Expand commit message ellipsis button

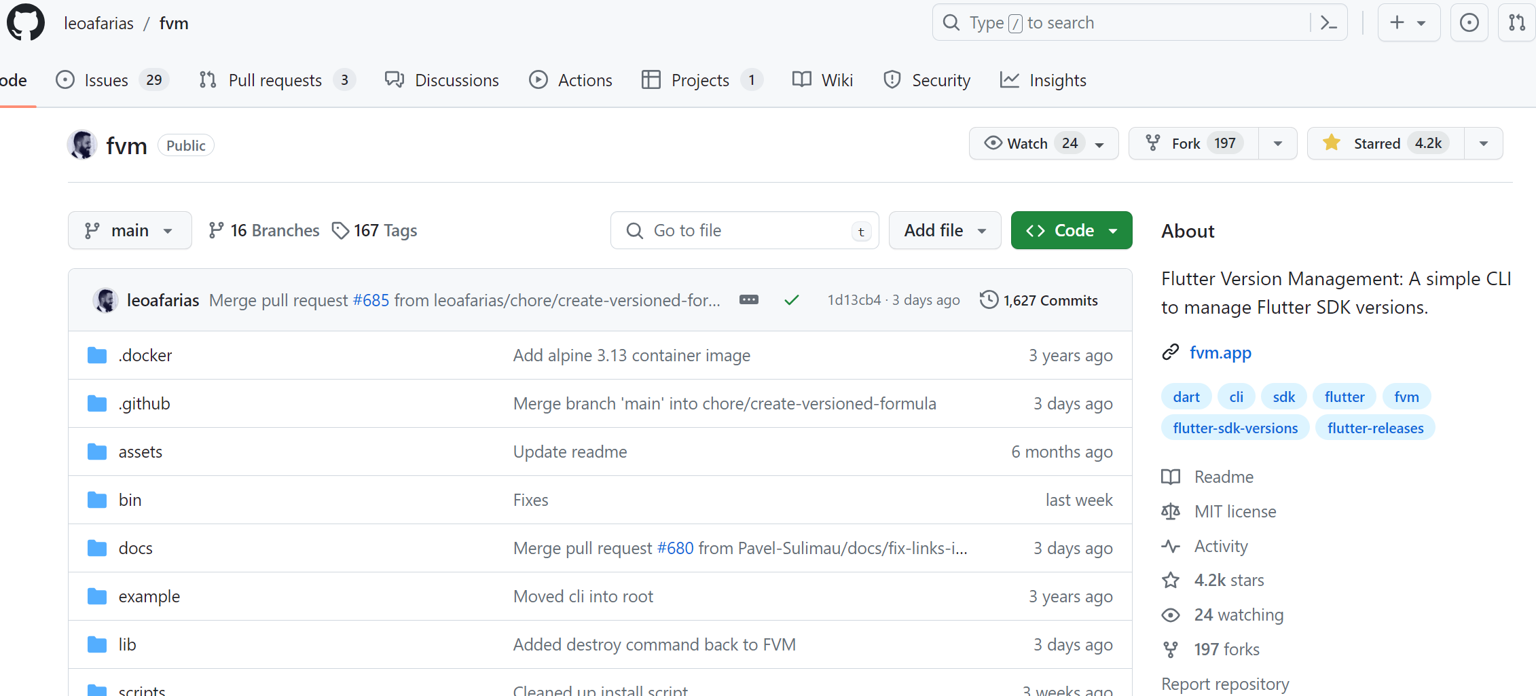[x=749, y=300]
